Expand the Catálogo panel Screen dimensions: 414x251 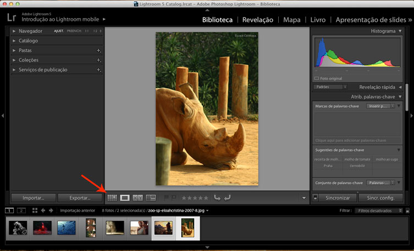[x=28, y=41]
